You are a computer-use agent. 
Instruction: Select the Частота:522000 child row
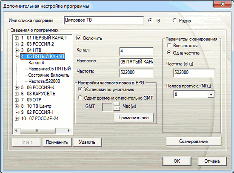coord(44,81)
